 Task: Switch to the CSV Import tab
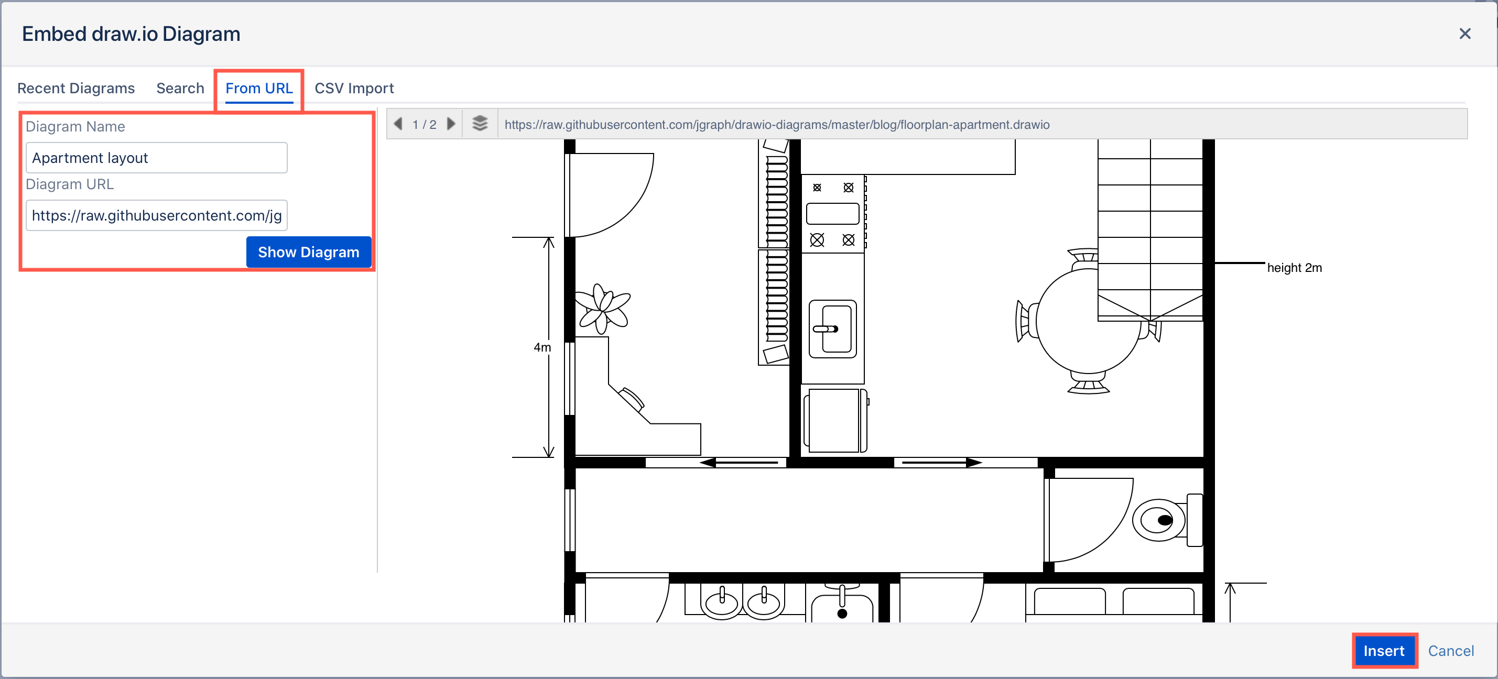pyautogui.click(x=354, y=88)
